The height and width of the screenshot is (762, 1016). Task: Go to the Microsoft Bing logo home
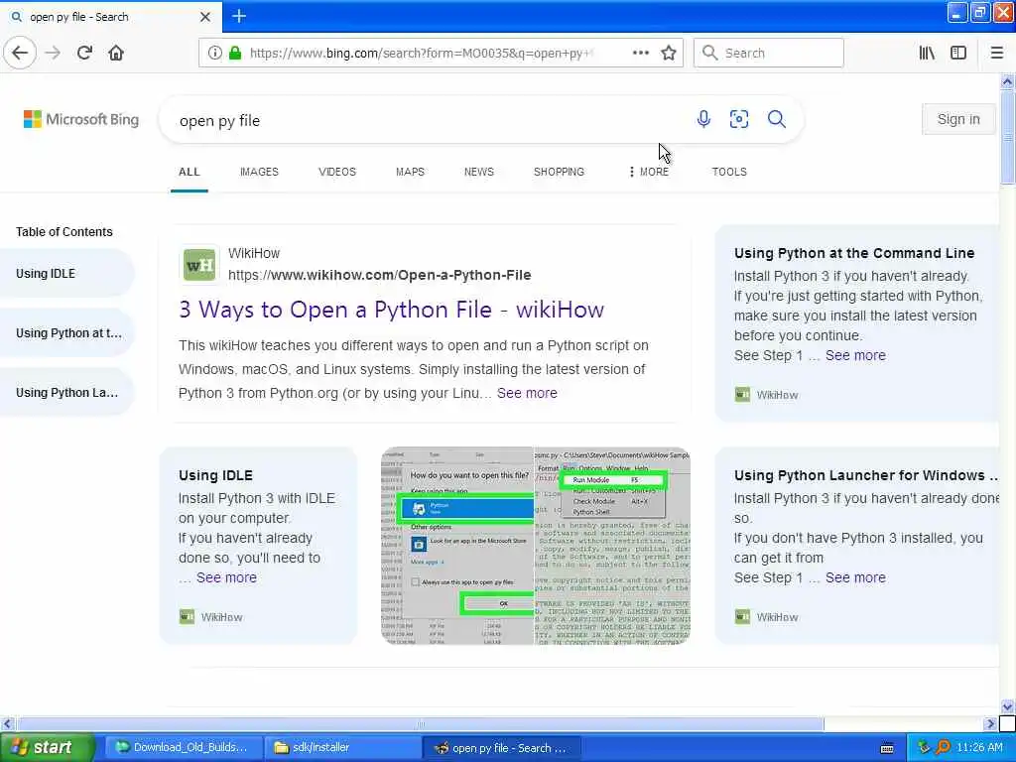(81, 119)
